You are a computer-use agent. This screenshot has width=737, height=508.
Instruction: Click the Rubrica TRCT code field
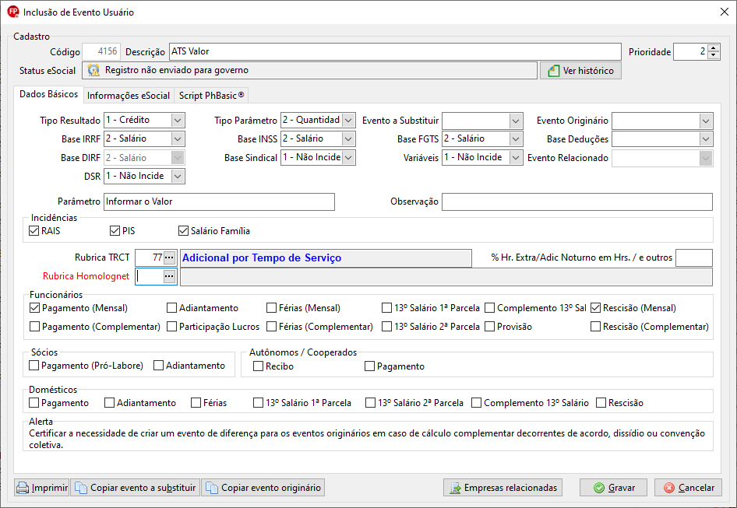(149, 258)
